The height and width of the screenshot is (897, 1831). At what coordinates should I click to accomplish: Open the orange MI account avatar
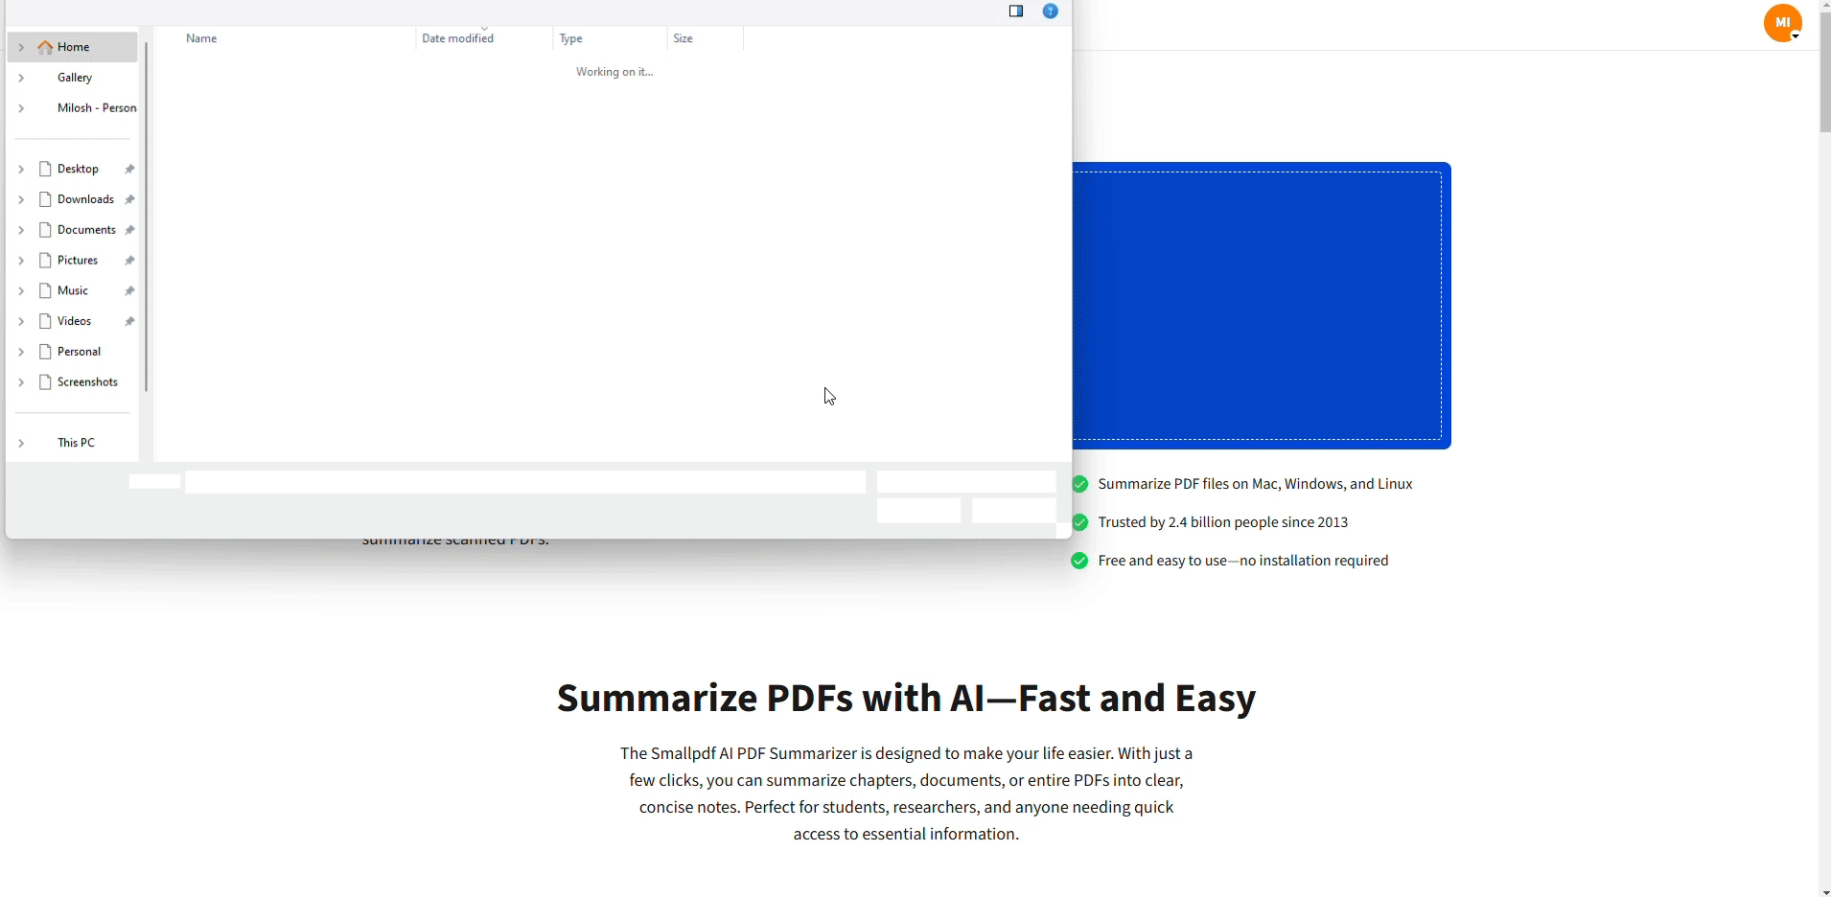coord(1782,22)
